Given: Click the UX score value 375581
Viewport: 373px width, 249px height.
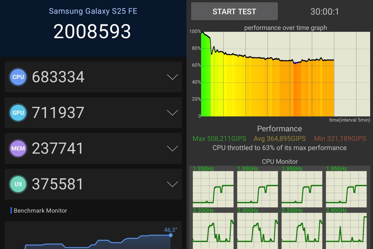Looking at the screenshot, I should point(58,184).
